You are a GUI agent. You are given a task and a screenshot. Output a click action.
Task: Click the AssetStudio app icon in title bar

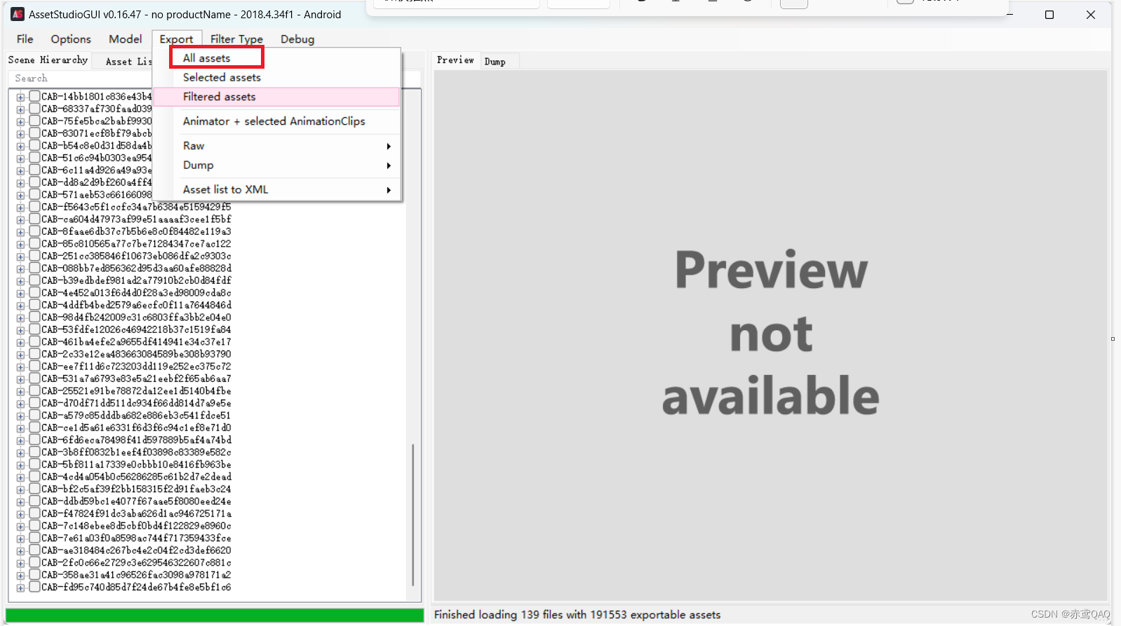point(18,14)
